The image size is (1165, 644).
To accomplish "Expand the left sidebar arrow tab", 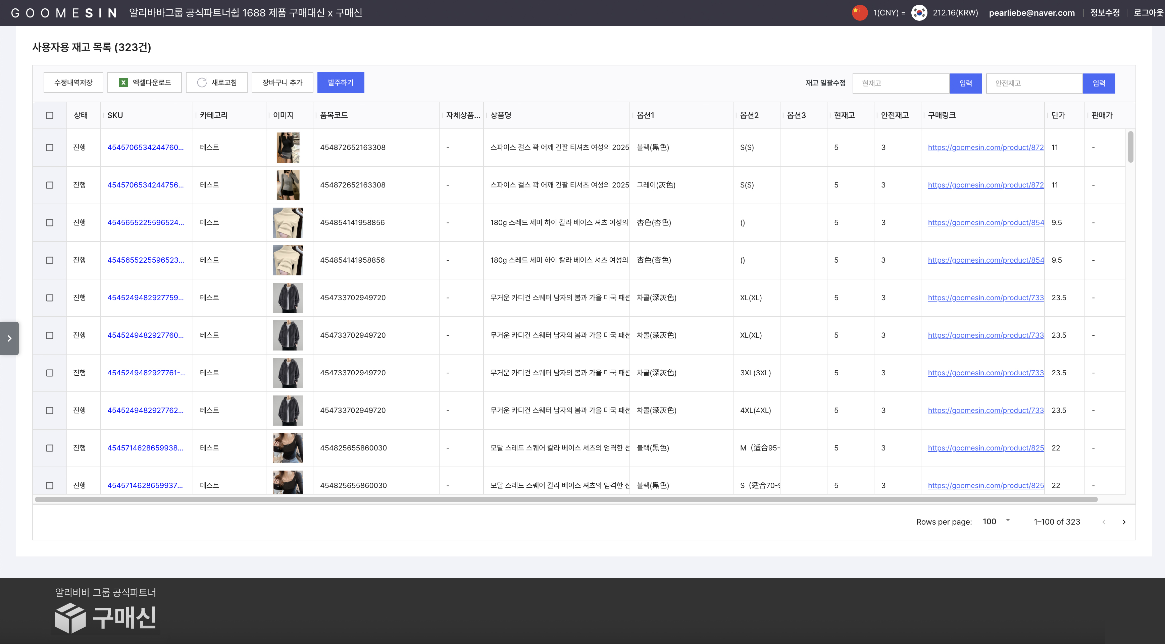I will [9, 338].
